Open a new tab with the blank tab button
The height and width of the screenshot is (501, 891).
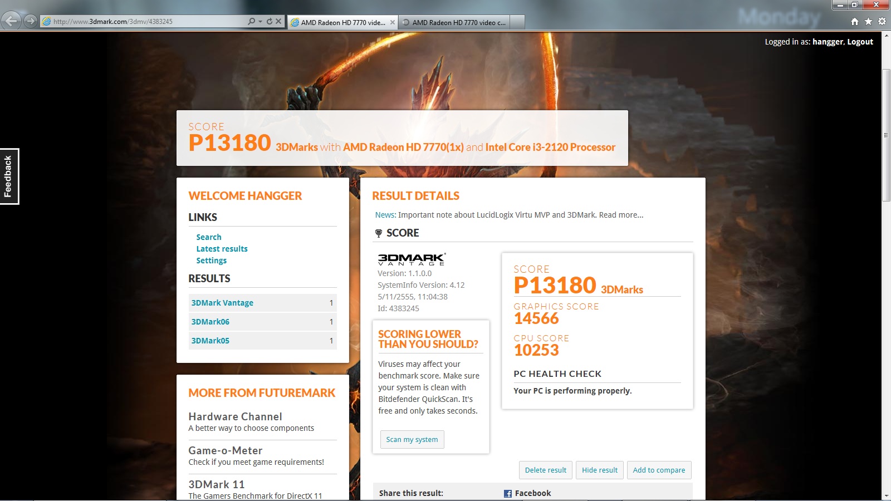517,22
